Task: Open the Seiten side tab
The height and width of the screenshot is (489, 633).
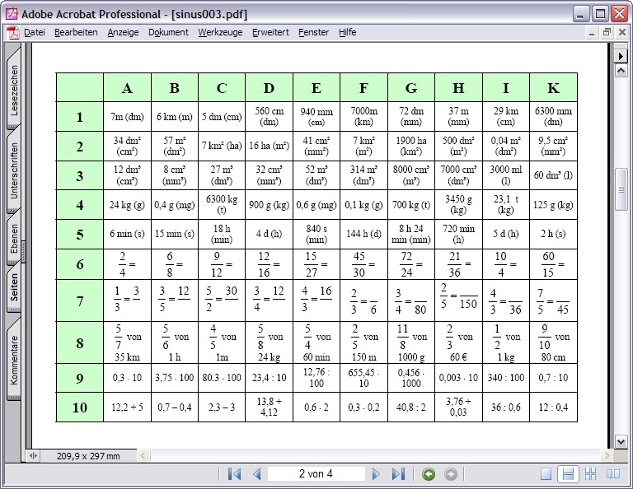Action: click(x=14, y=287)
